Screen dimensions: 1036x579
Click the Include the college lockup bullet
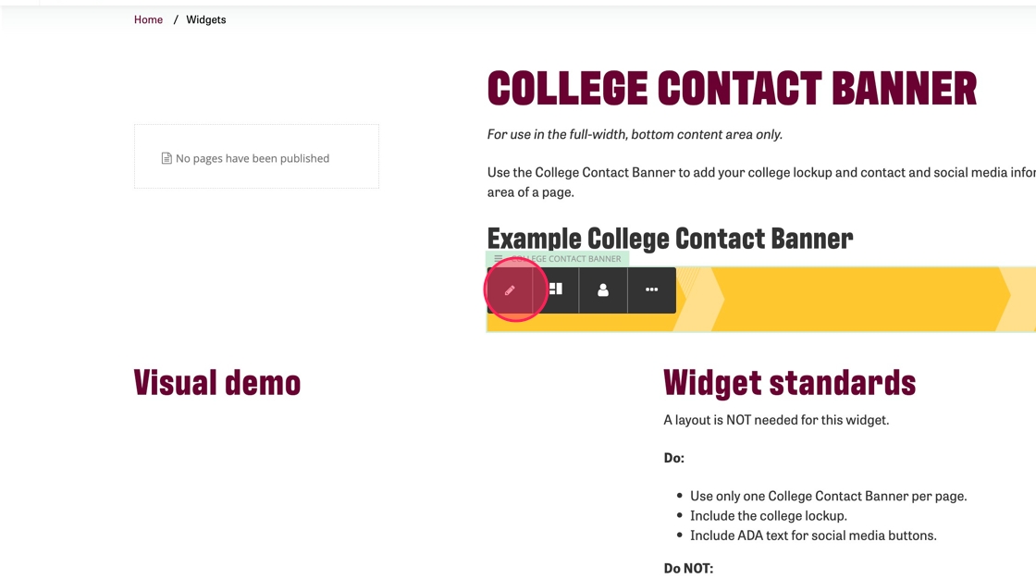768,516
